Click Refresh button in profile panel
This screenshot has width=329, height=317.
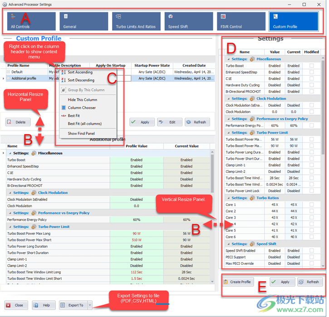pos(197,122)
